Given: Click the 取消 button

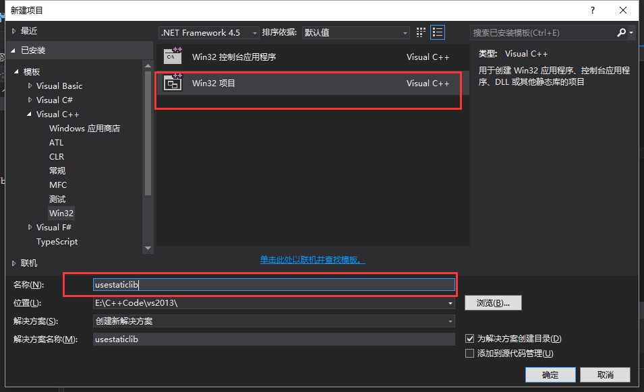Looking at the screenshot, I should (x=606, y=374).
